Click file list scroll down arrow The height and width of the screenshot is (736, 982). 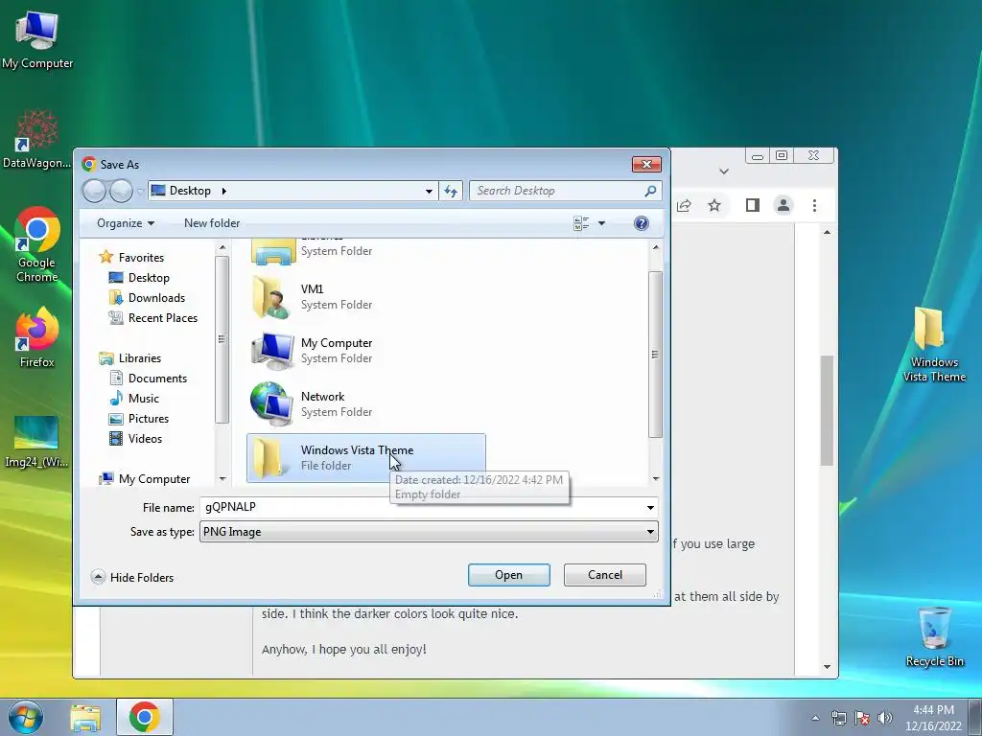655,479
